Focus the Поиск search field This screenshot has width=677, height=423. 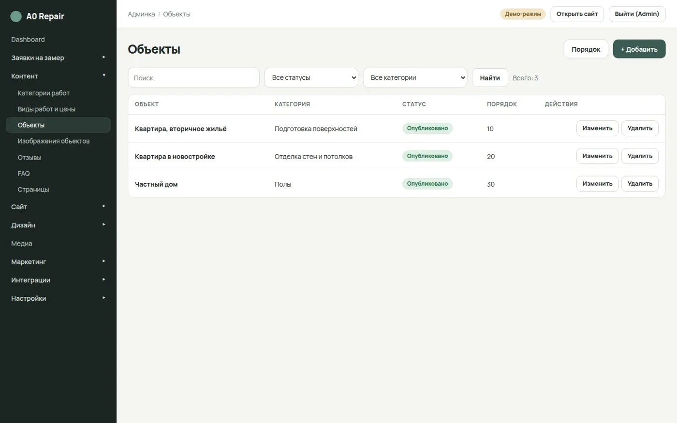(x=193, y=78)
